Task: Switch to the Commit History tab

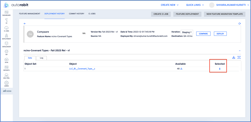Action: 76,14
